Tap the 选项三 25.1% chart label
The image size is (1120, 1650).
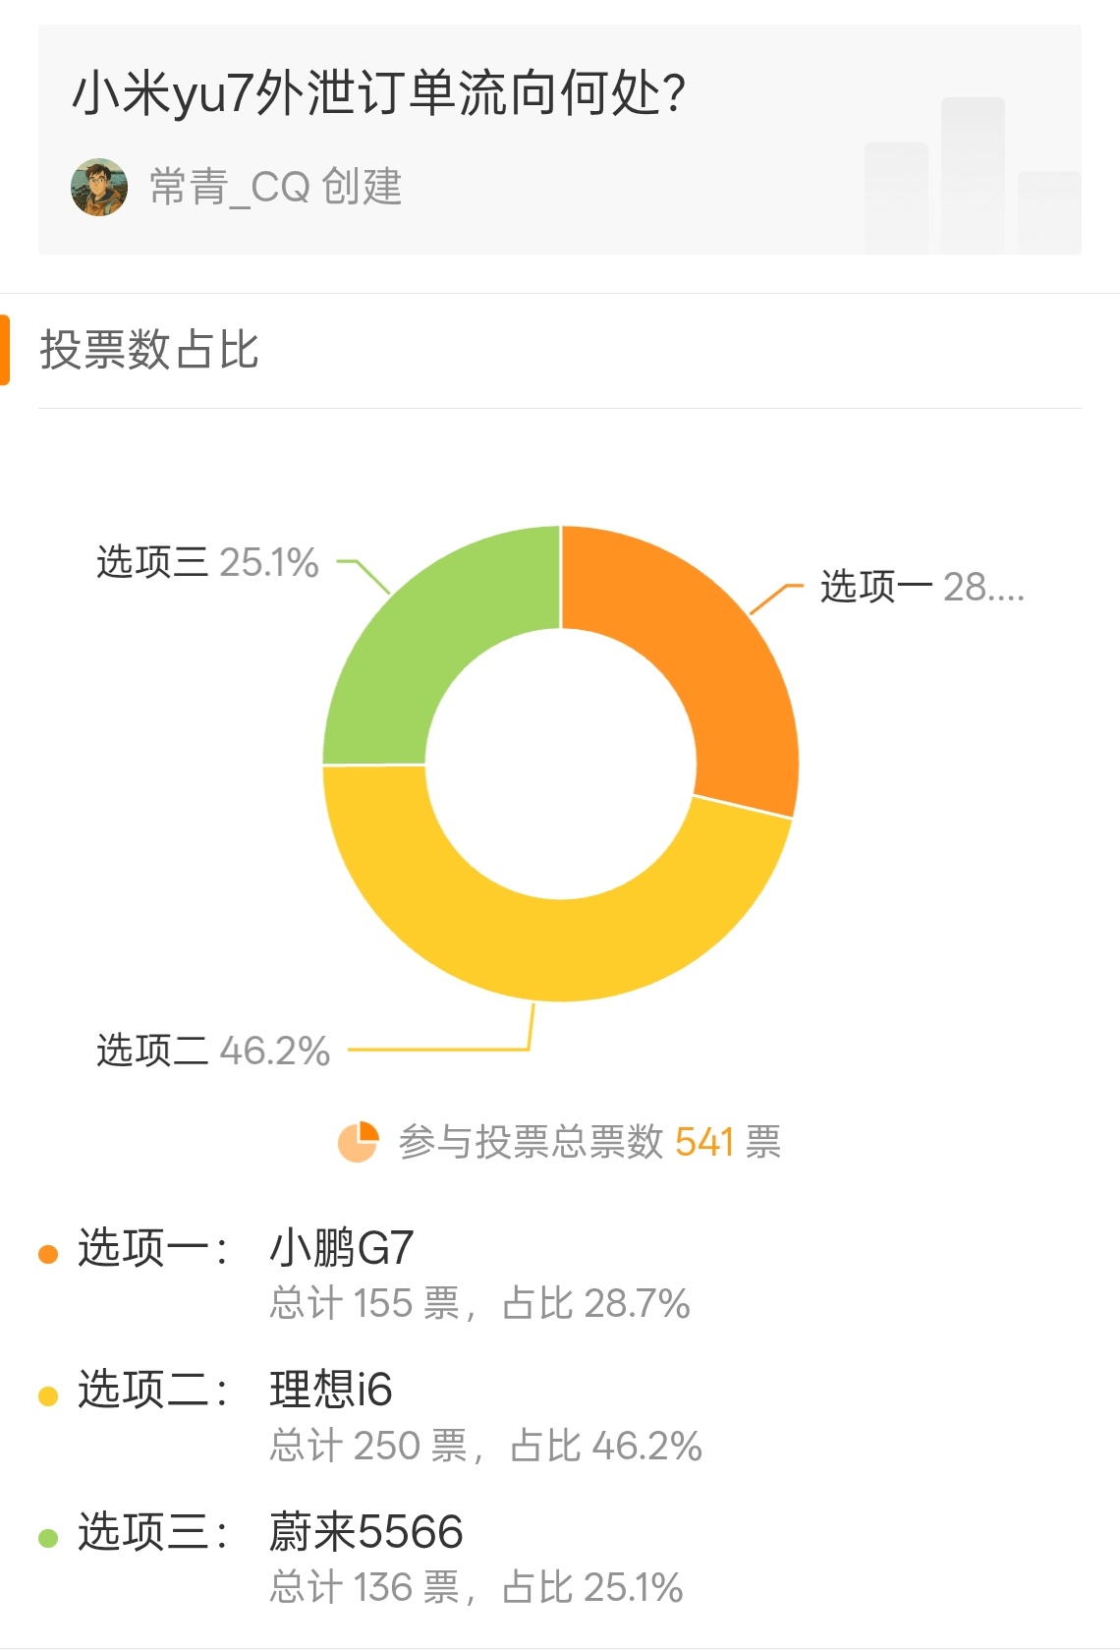click(x=207, y=562)
